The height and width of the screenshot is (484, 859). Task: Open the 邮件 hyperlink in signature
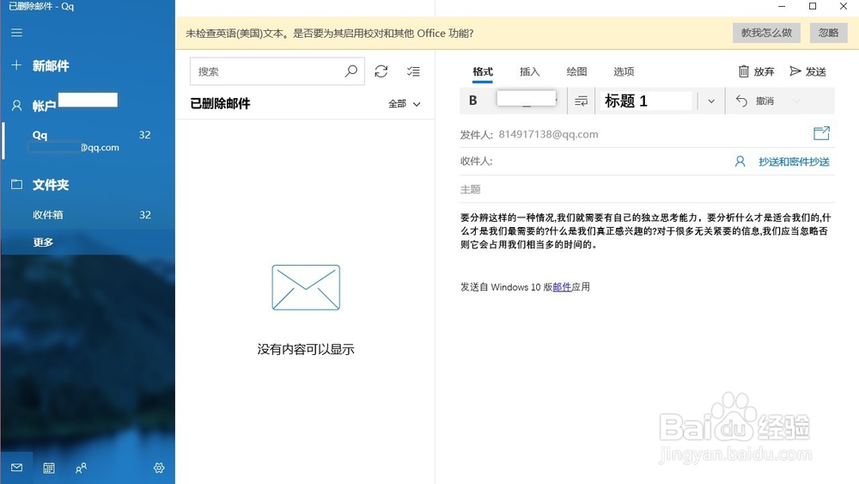point(562,287)
